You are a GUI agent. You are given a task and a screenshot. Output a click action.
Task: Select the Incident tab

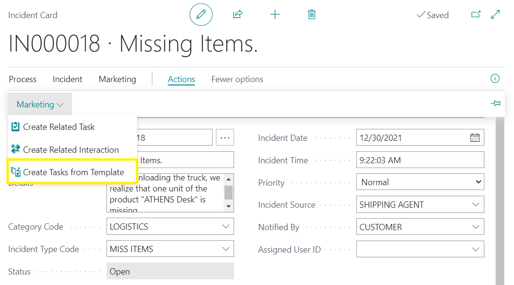click(67, 79)
